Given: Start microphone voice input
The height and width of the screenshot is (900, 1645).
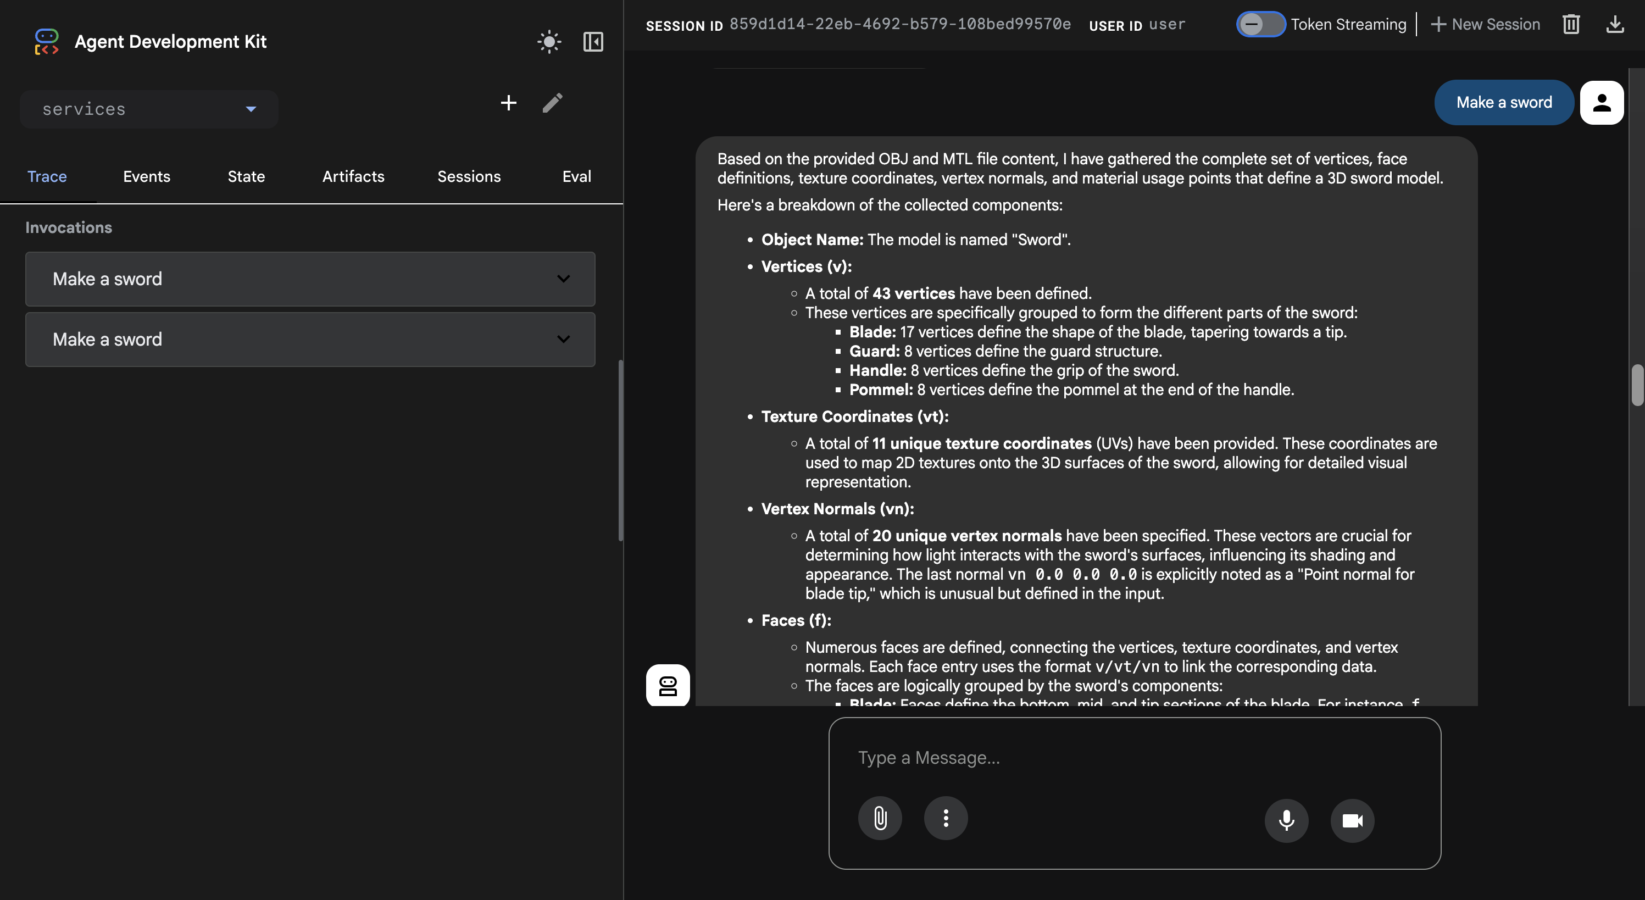Looking at the screenshot, I should point(1286,820).
